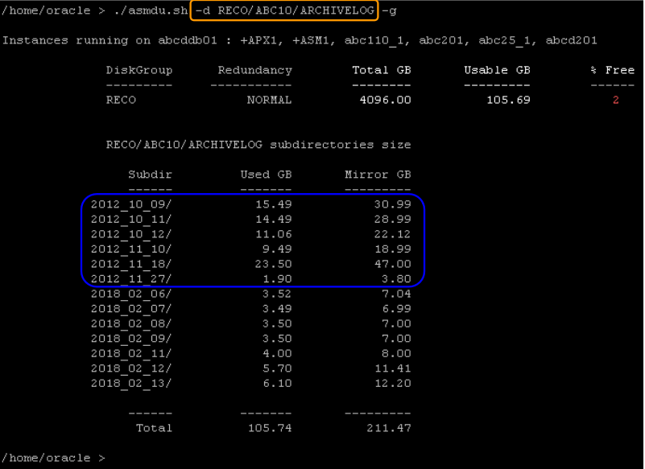645x469 pixels.
Task: Click the Usable GB column header
Action: (x=497, y=70)
